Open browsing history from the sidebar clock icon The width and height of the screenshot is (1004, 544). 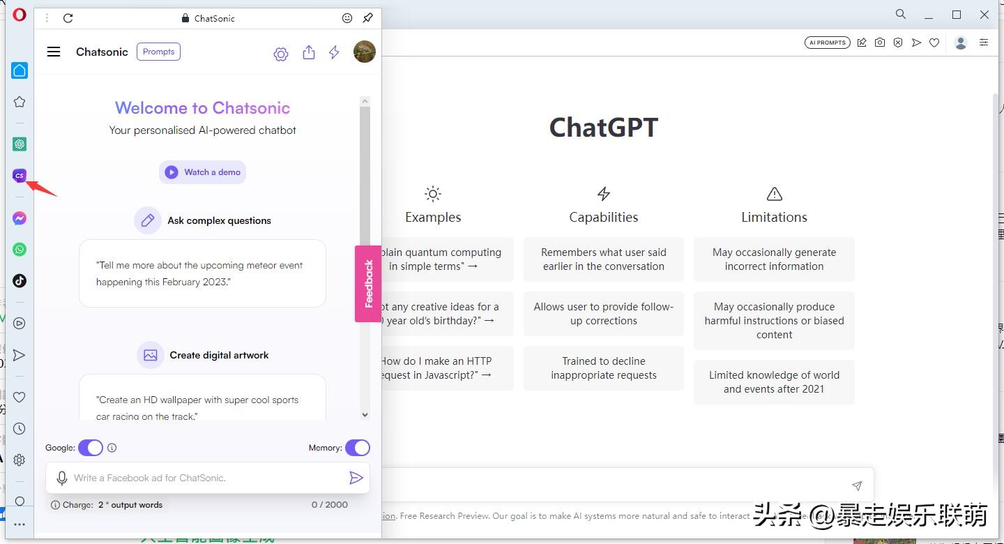(x=19, y=428)
